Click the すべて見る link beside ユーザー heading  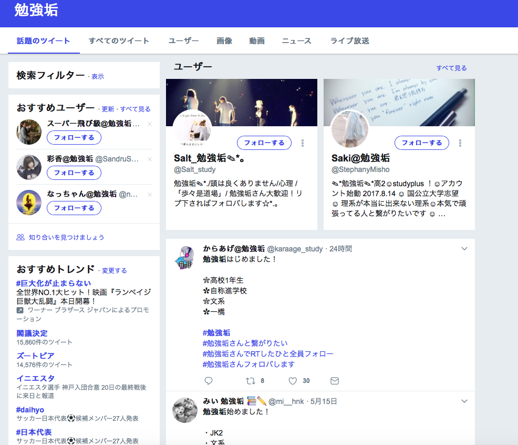(451, 68)
